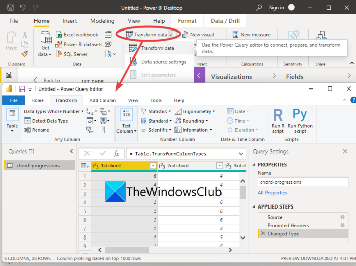Collapse the Queries pane

(x=71, y=151)
